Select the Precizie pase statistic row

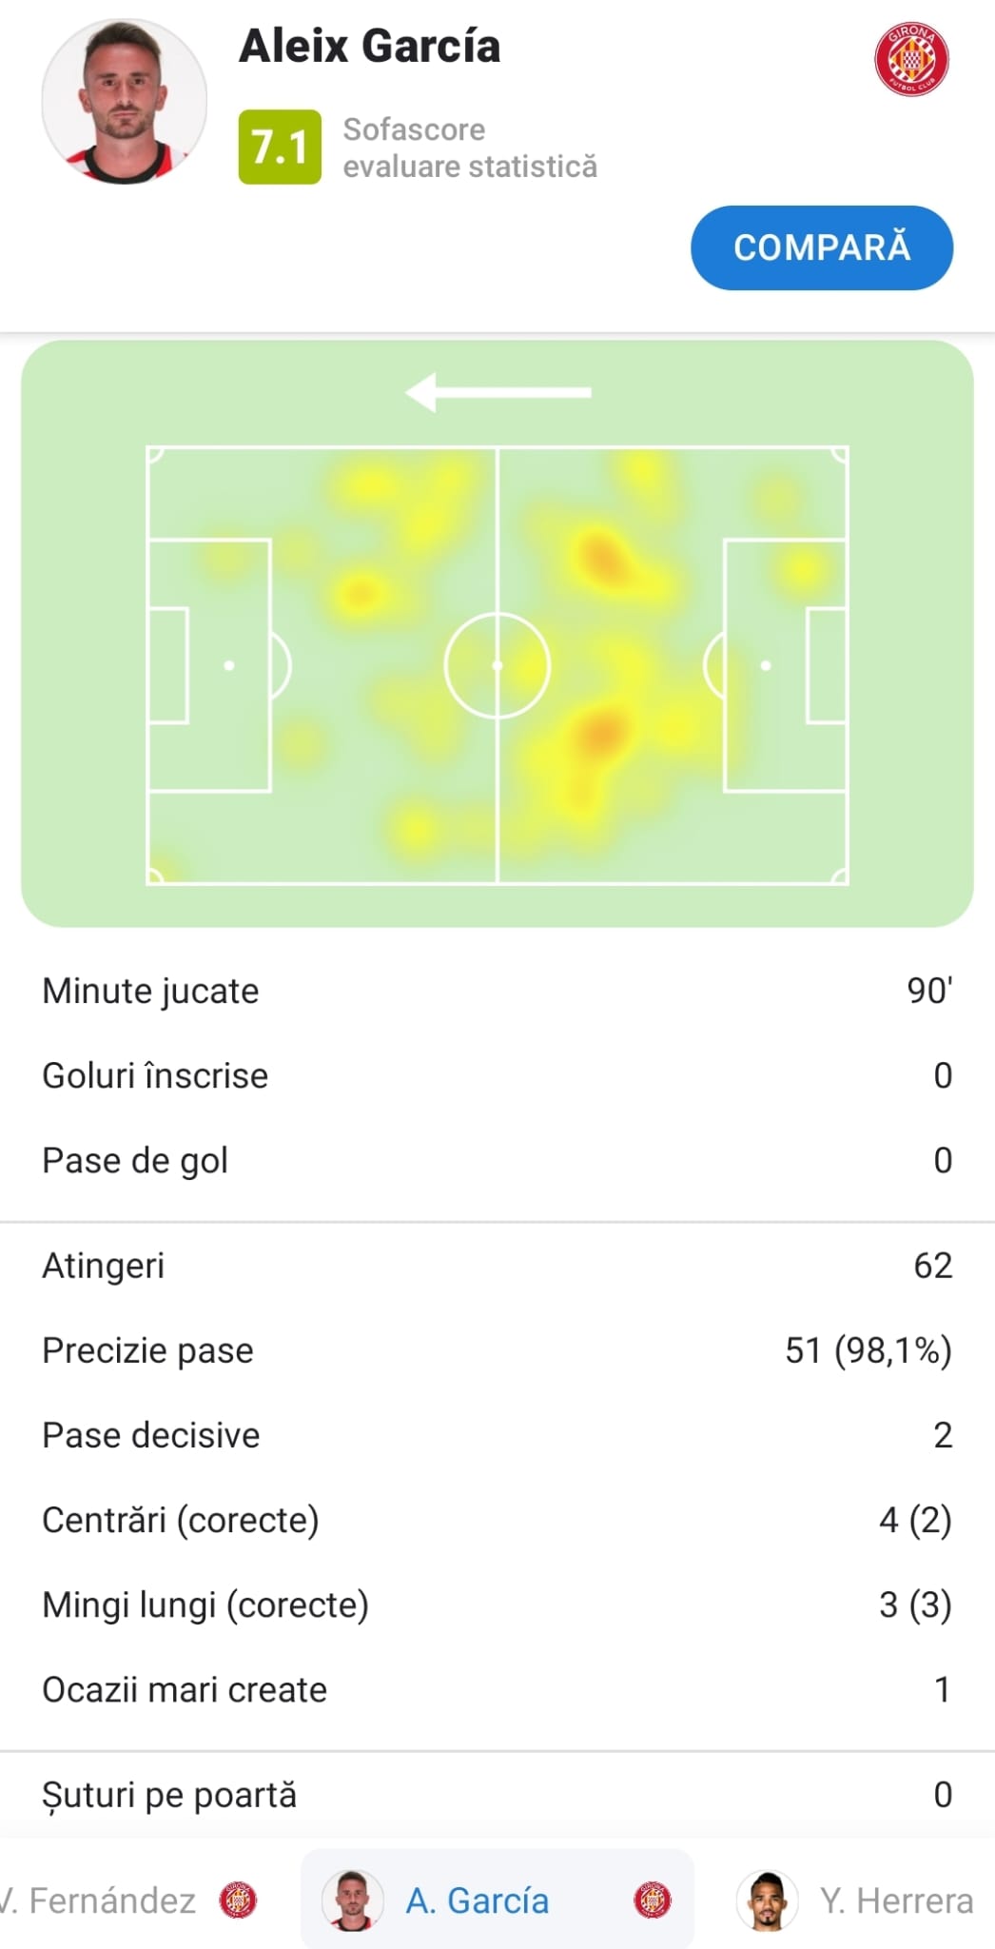point(497,1350)
